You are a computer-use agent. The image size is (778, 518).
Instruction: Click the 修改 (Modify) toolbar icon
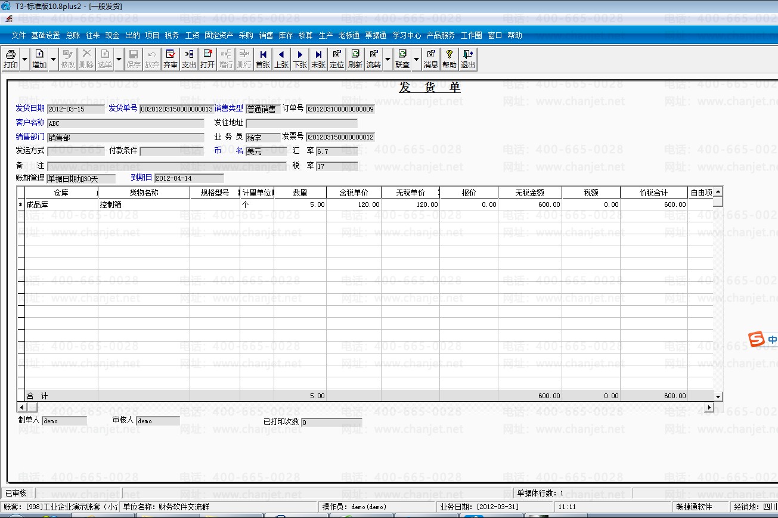[68, 59]
